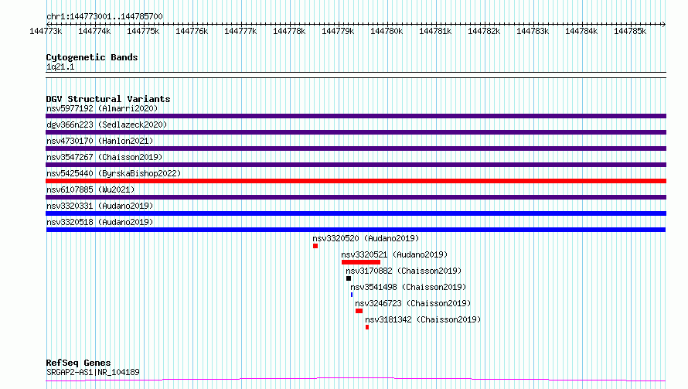The height and width of the screenshot is (389, 688).
Task: Click the ruler's right arrow end
Action: (664, 24)
